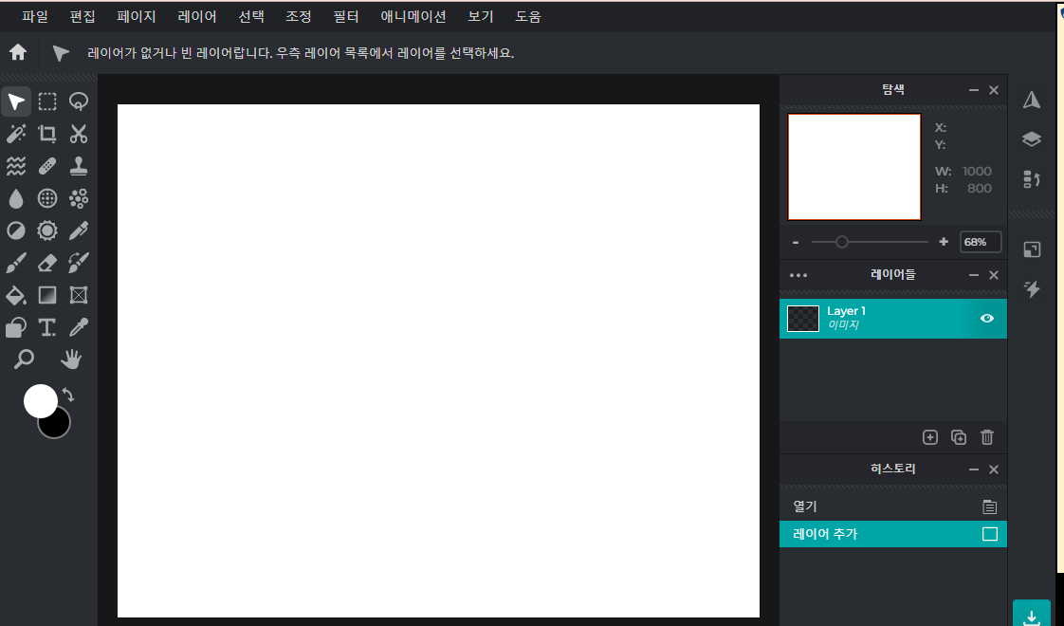Select the Shape tool
This screenshot has width=1064, height=626.
click(15, 328)
